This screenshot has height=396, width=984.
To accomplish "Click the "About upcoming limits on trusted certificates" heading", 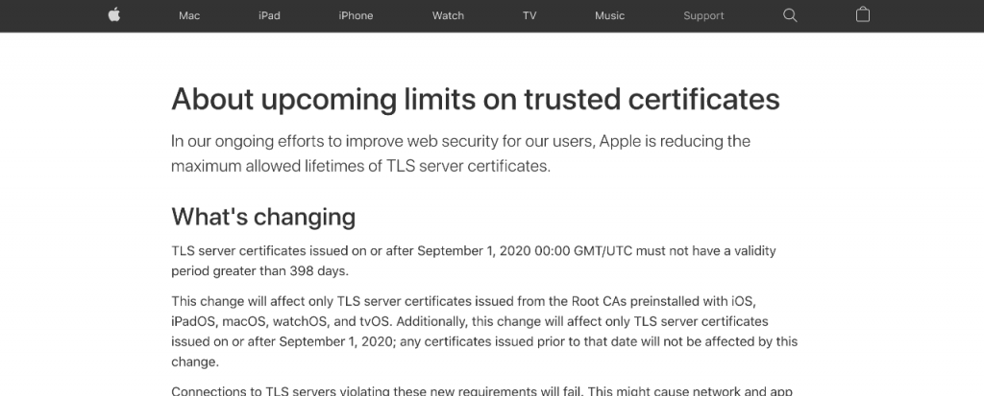I will (475, 99).
